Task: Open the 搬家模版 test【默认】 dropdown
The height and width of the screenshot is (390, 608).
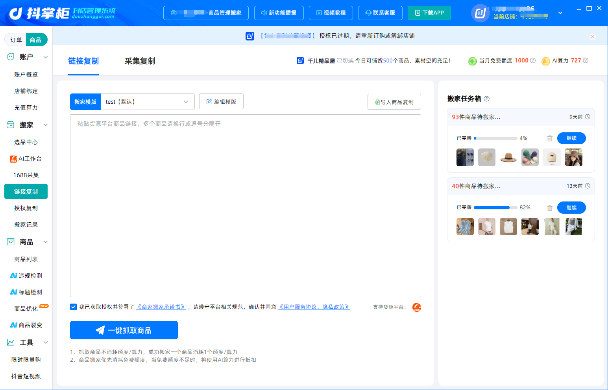Action: click(148, 102)
